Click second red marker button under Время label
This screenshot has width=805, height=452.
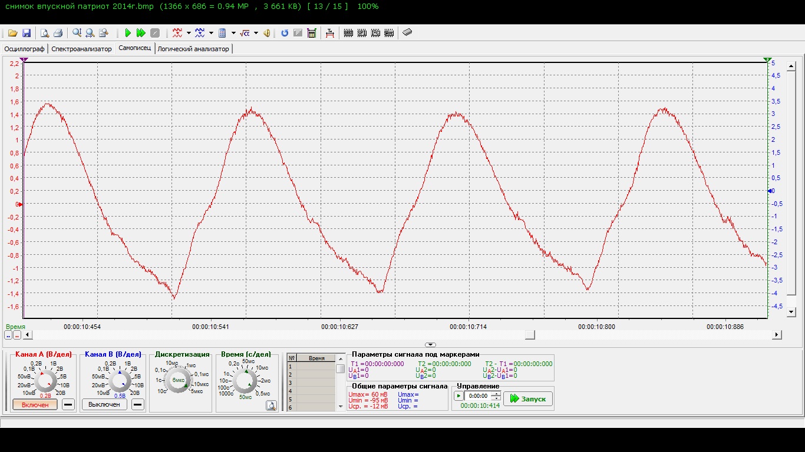(17, 335)
